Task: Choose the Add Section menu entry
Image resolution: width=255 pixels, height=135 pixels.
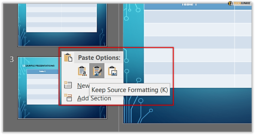Action: point(94,98)
